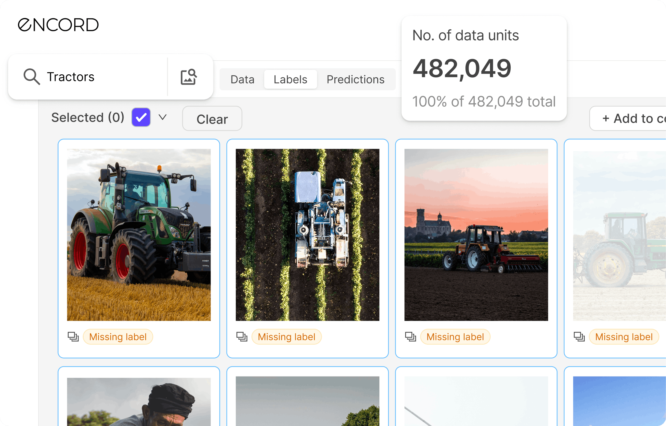Click the Clear button

coord(212,119)
